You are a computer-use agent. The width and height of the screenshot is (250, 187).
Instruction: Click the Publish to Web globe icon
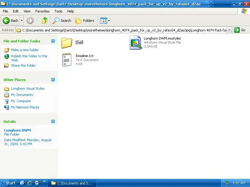(7, 56)
